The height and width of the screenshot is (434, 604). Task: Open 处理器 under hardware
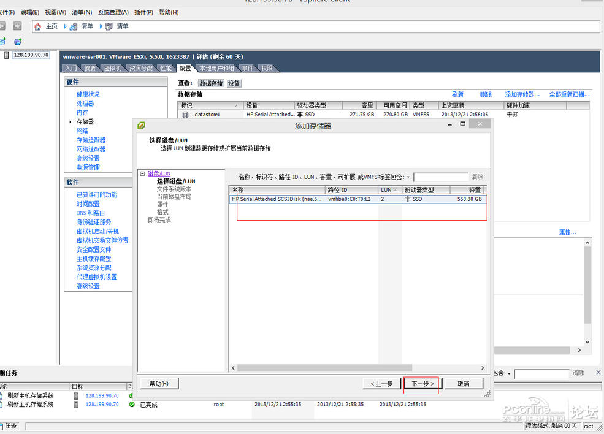pyautogui.click(x=85, y=104)
